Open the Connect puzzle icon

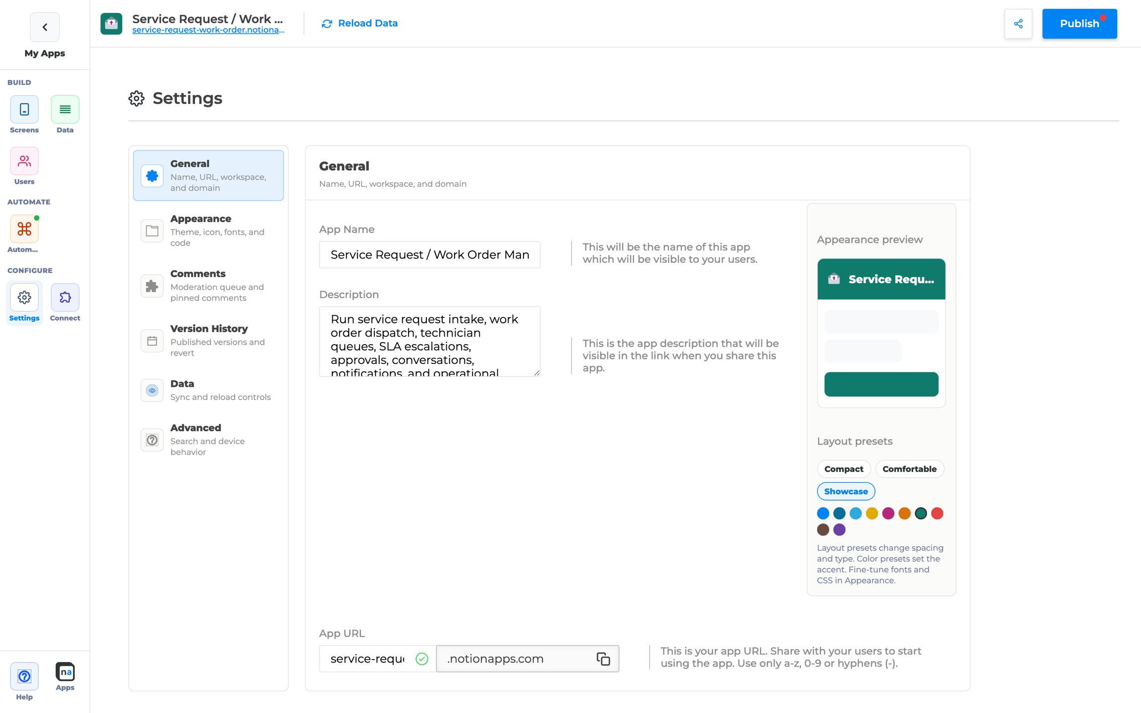click(65, 297)
